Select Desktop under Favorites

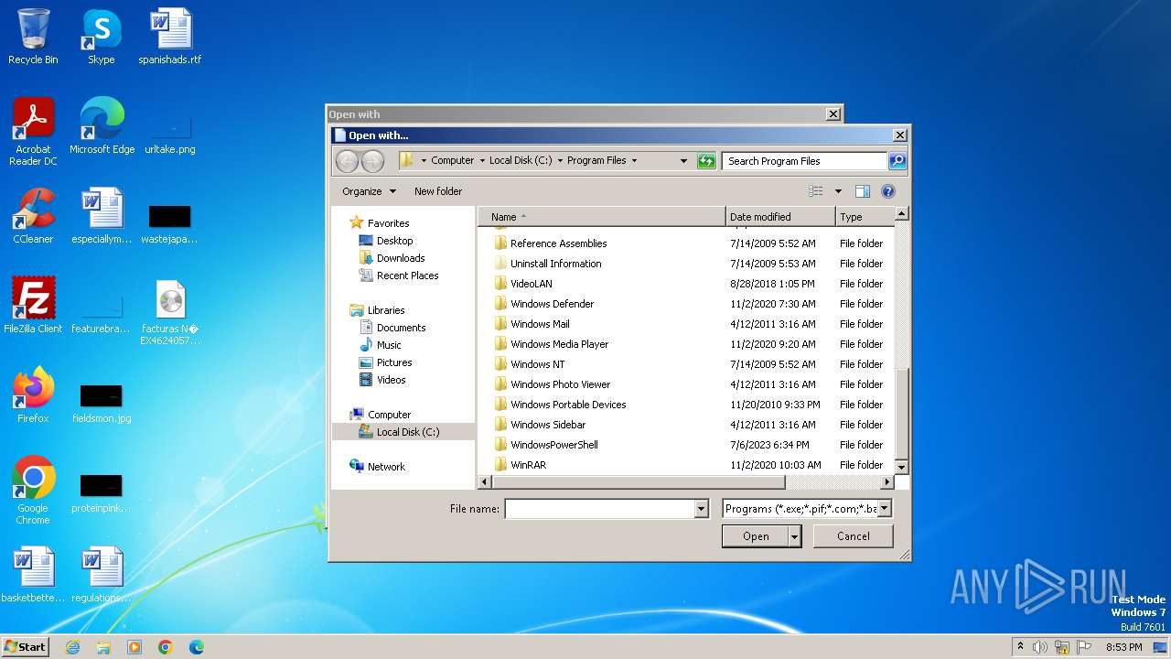(x=394, y=241)
